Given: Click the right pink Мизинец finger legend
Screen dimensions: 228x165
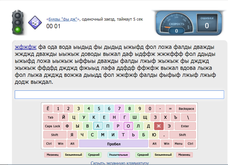Looking at the screenshot, I should (184, 155).
